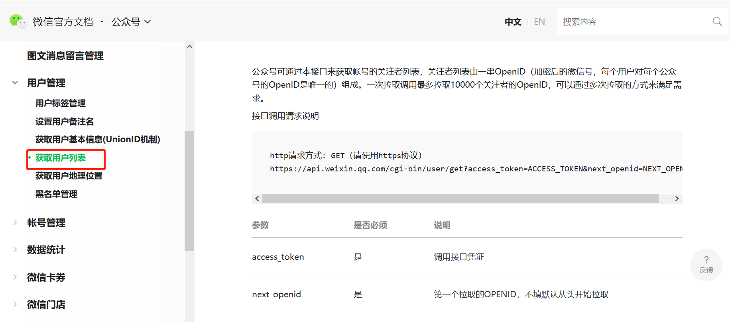The height and width of the screenshot is (322, 730).
Task: Click the 微信门店 section title
Action: 46,304
